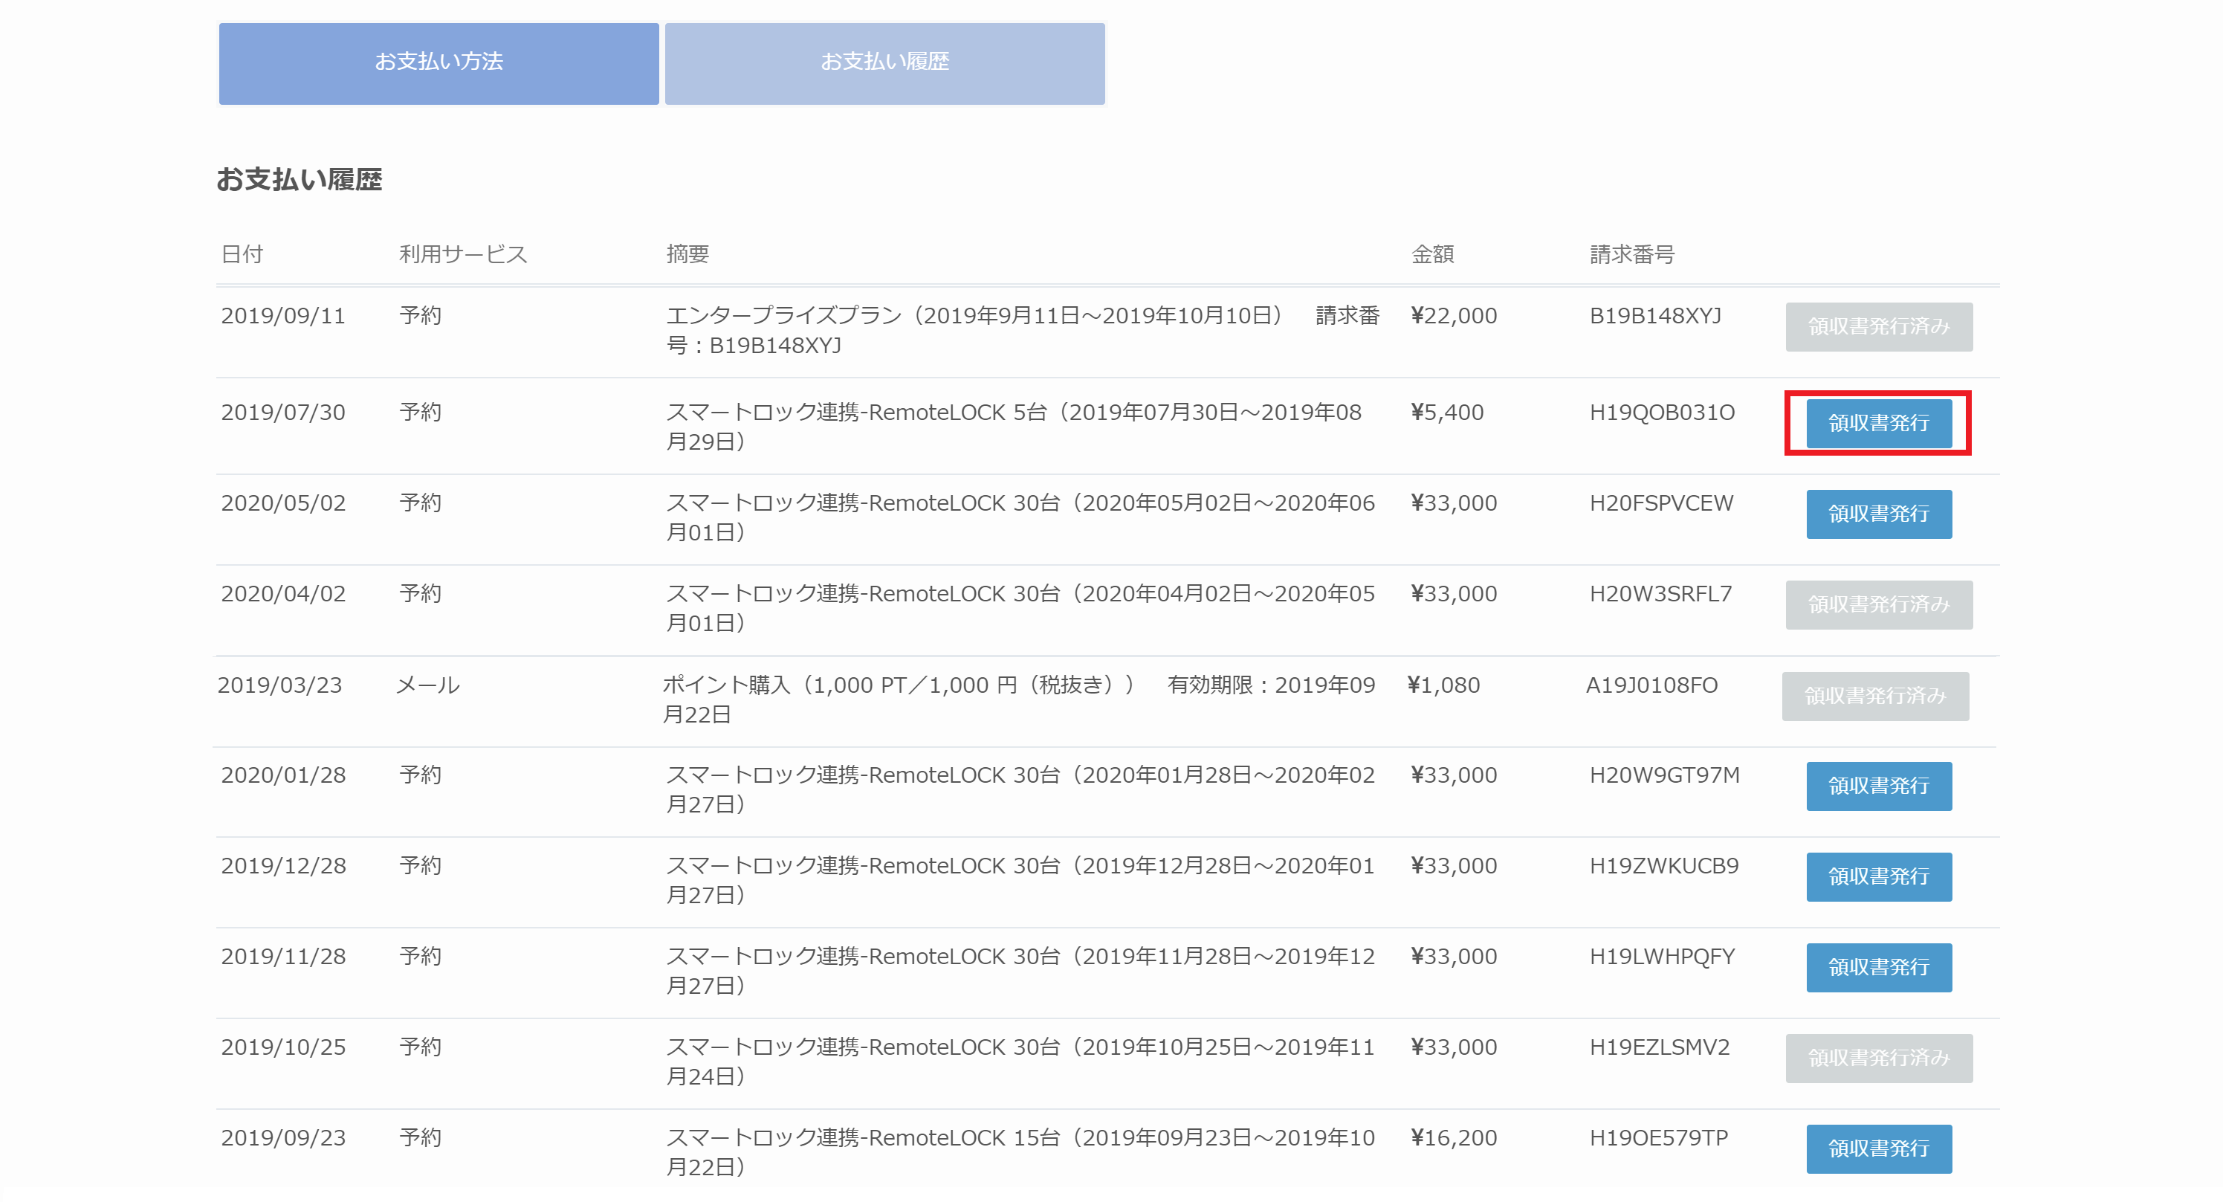Open the お支払い履歴 tab
The image size is (2223, 1202).
click(884, 62)
